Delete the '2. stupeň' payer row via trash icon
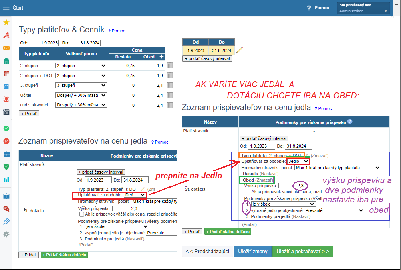 click(170, 65)
